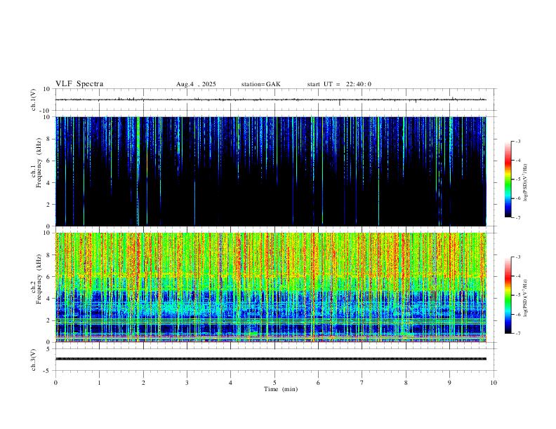Click time-axis tick label "6"
Image resolution: width=556 pixels, height=429 pixels.
(x=318, y=383)
